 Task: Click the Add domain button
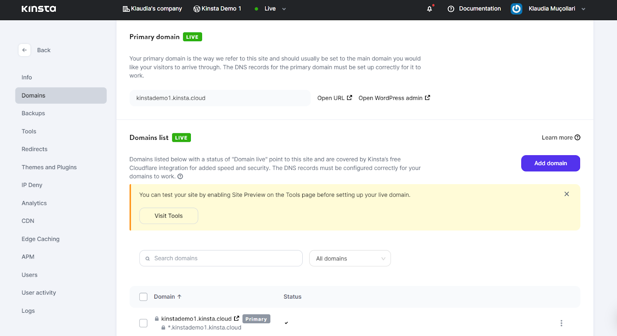pos(550,163)
